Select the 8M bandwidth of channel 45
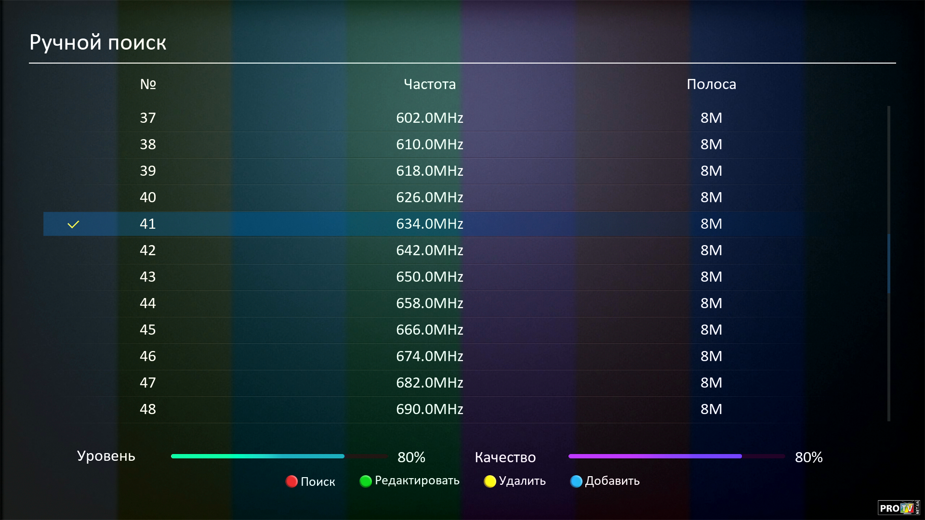 (711, 330)
